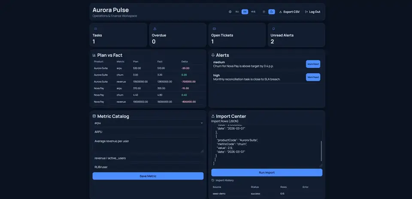Click the Metric column header in Plan vs Fact
Screen dimensions: 412x199
tap(120, 62)
